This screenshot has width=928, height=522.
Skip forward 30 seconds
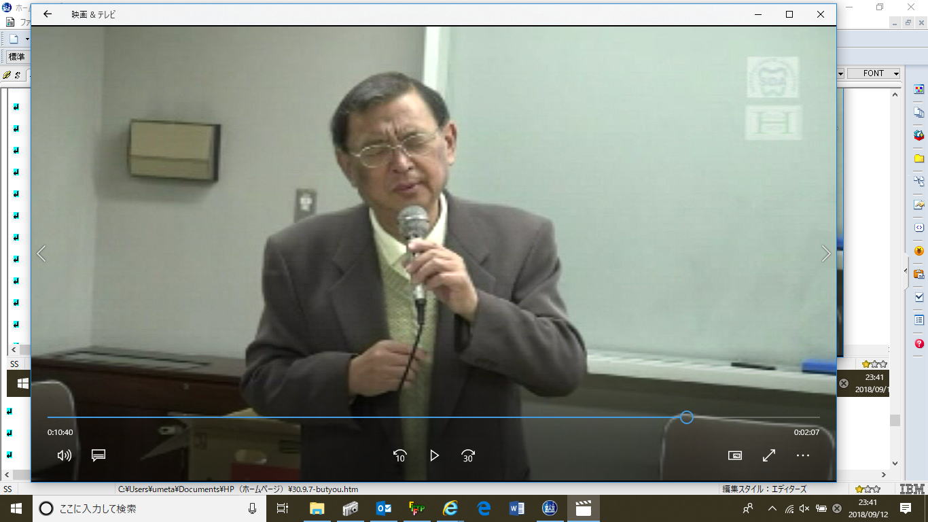[468, 455]
